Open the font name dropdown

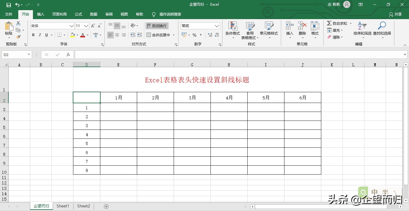click(71, 26)
